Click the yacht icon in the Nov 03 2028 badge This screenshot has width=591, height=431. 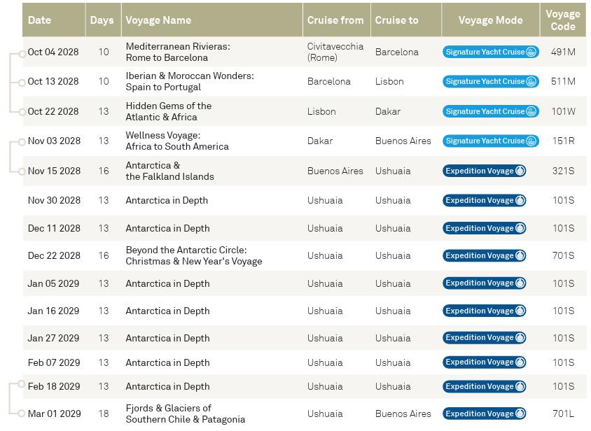pos(531,141)
